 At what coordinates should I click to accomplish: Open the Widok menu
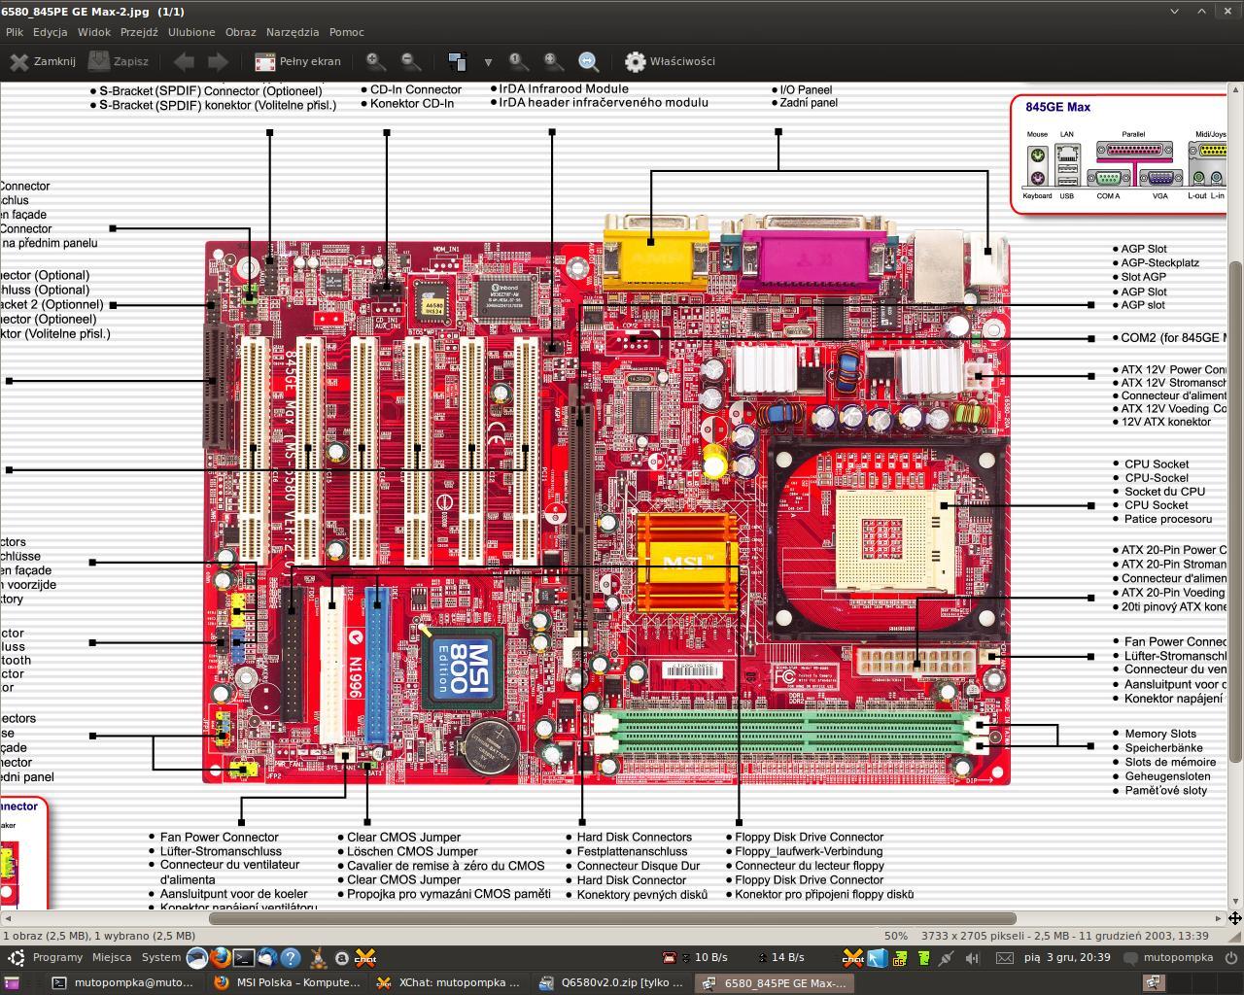coord(94,32)
